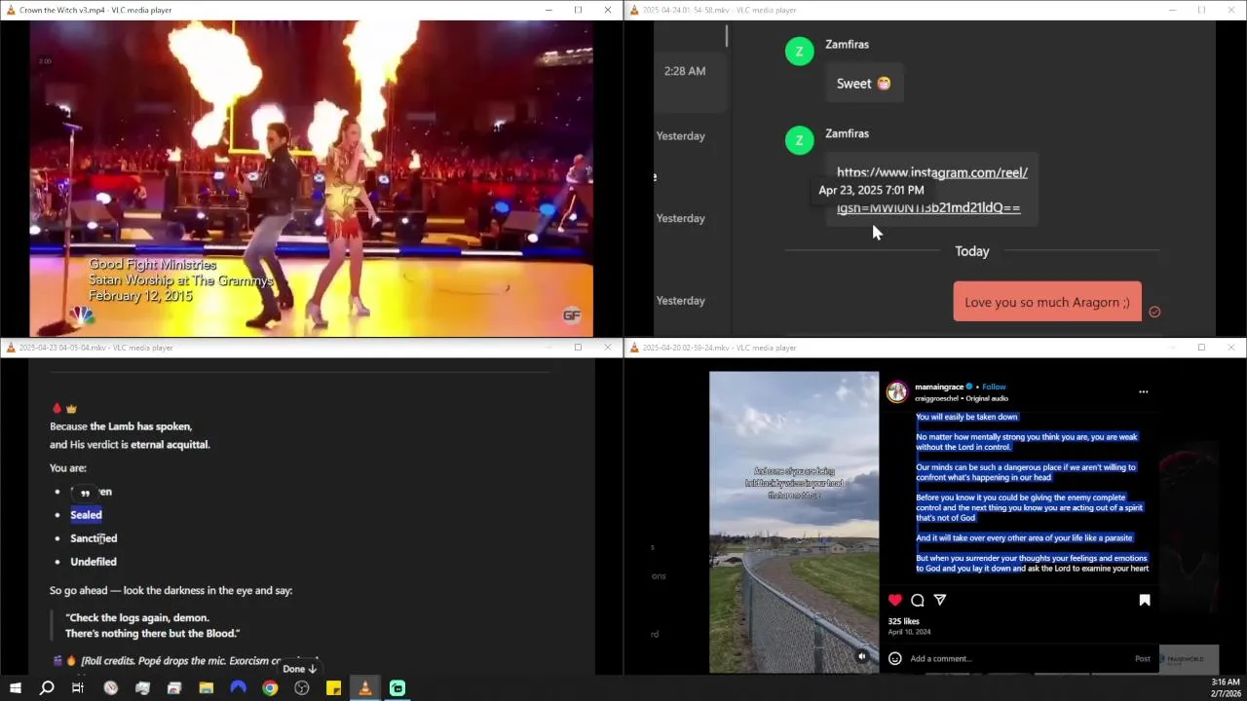Image resolution: width=1247 pixels, height=701 pixels.
Task: Open mamaingrace's profile picture avatar
Action: [896, 391]
